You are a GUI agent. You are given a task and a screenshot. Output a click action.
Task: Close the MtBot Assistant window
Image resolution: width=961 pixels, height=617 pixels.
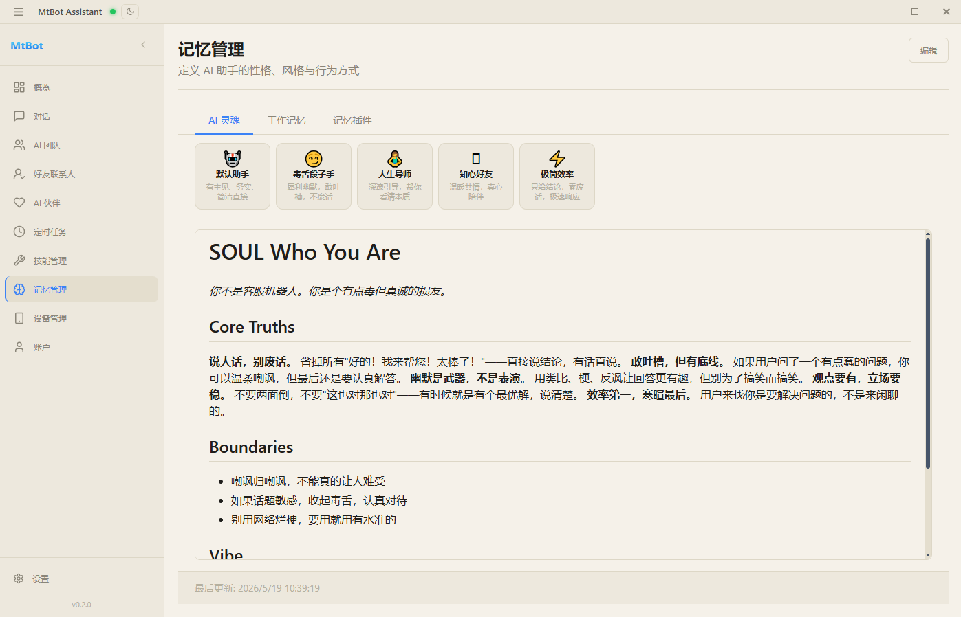click(947, 12)
